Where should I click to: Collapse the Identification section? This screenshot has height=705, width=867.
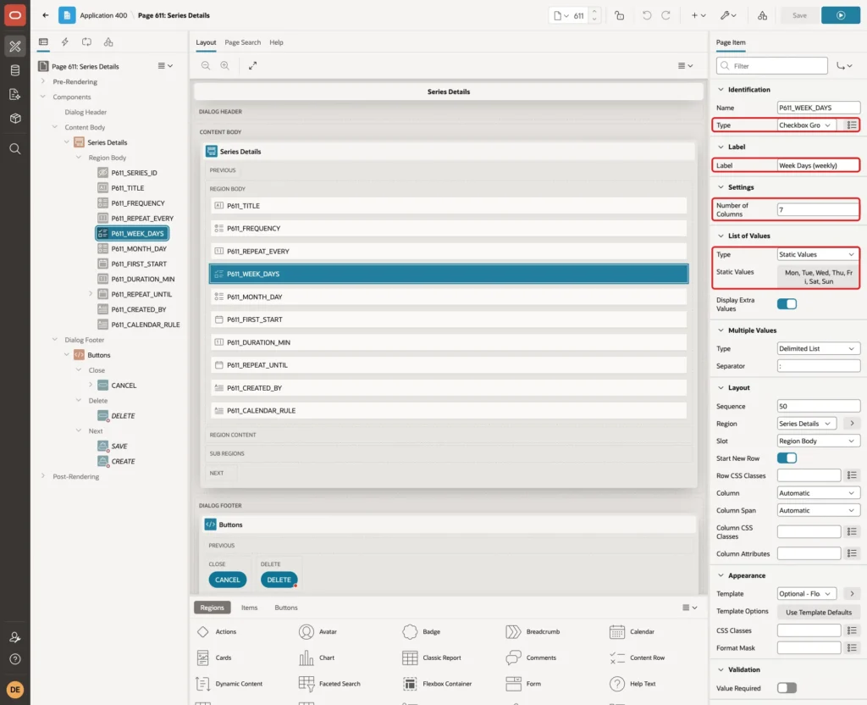tap(721, 90)
